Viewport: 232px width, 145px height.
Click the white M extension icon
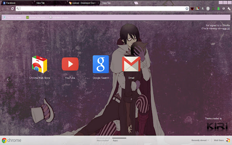[203, 9]
